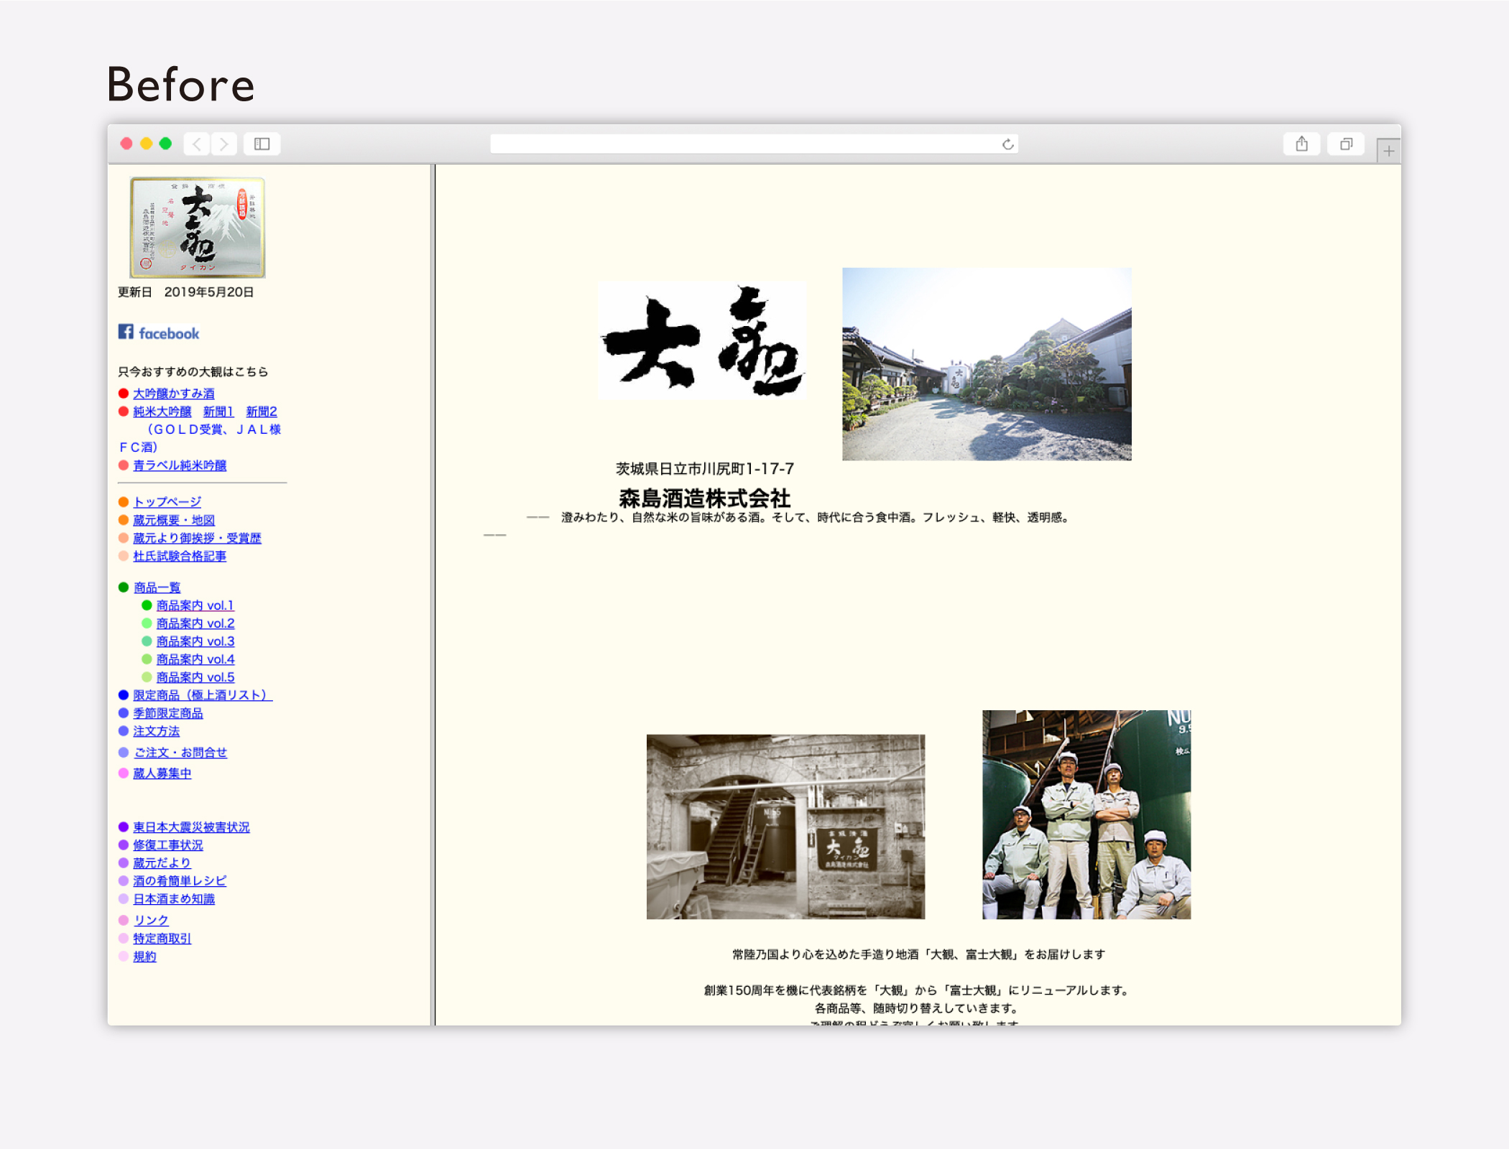Go to ご注文・お問合せ page

point(180,753)
